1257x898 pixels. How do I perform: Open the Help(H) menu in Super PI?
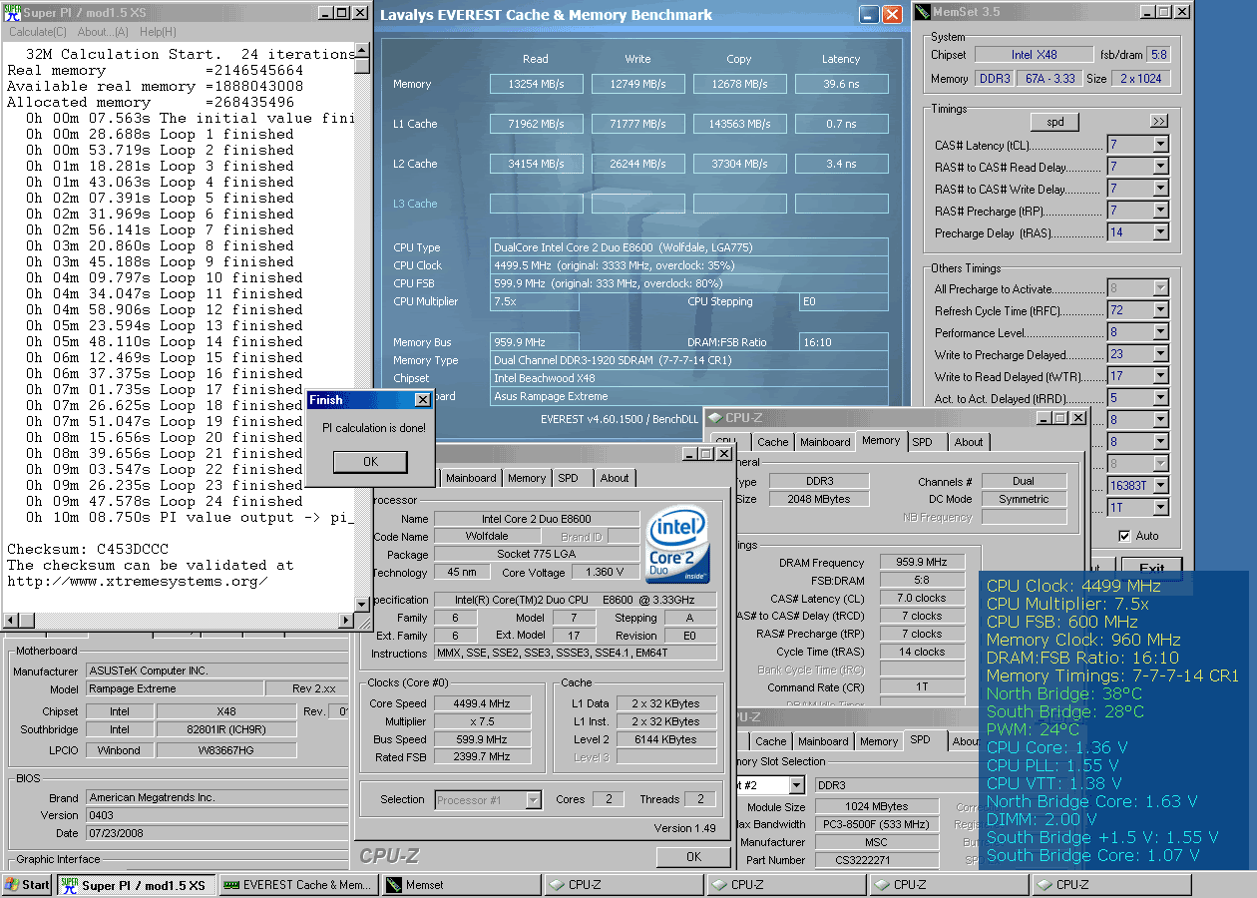(x=158, y=32)
